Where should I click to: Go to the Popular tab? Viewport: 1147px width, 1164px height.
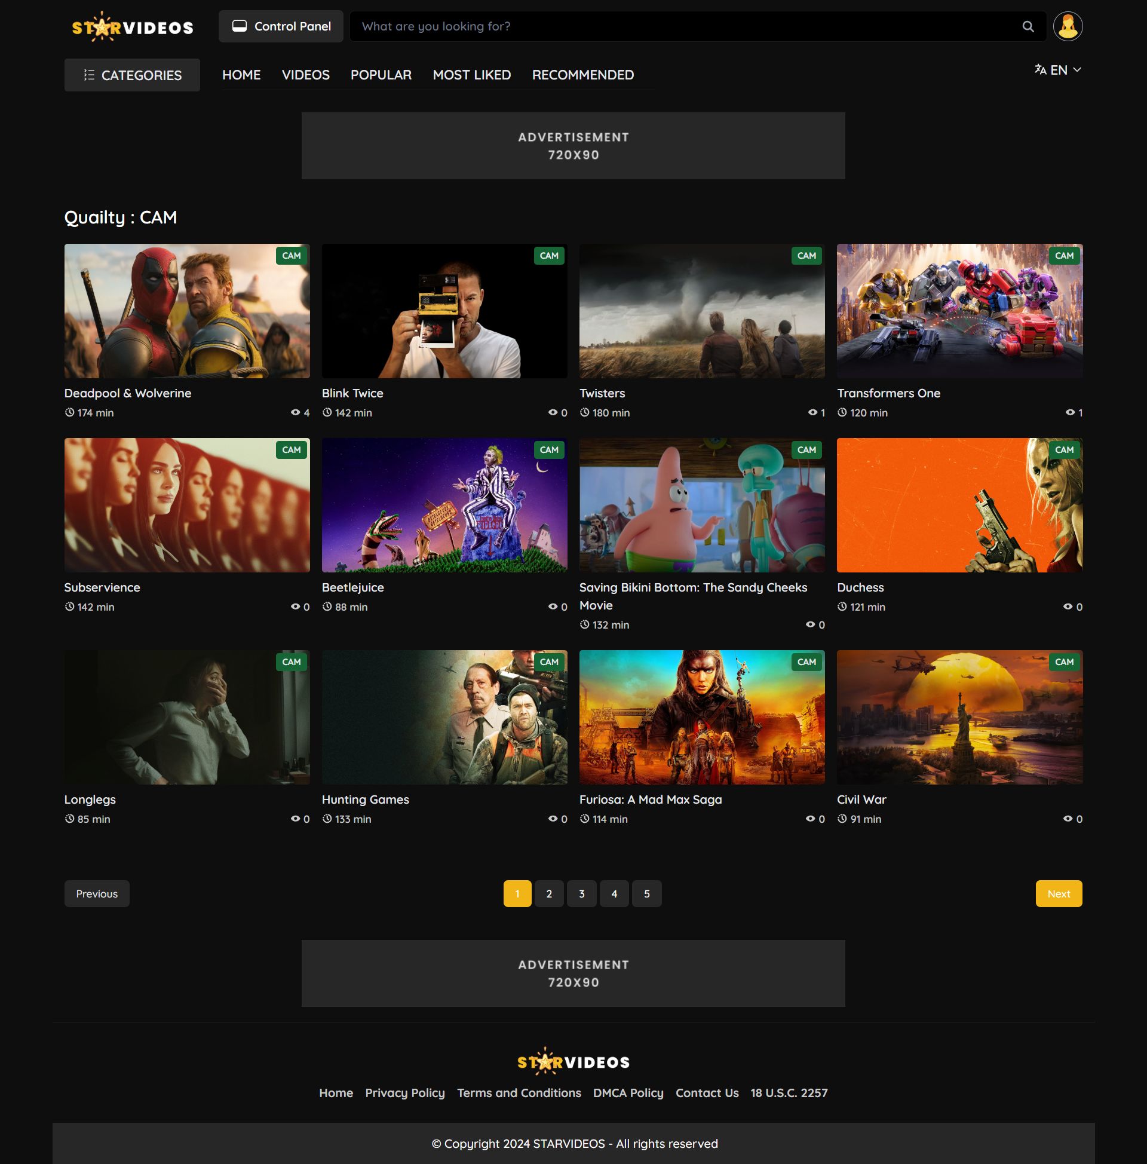[x=381, y=75]
